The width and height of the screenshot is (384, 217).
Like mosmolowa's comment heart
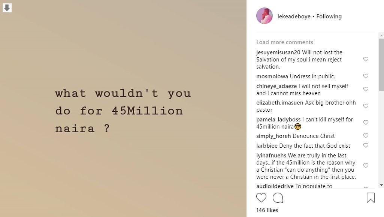click(x=366, y=76)
